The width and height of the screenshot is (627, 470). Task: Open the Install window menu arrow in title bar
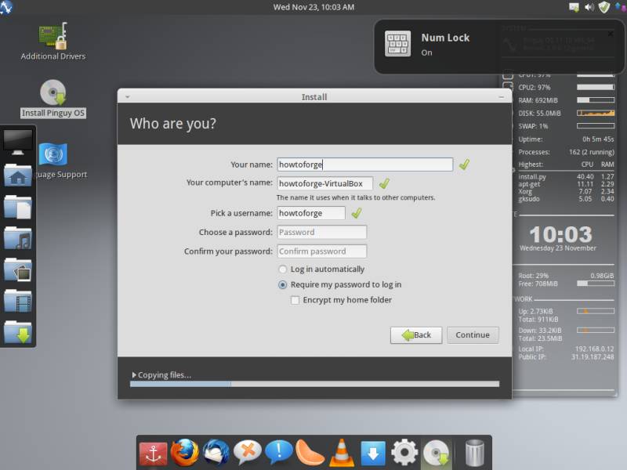127,96
